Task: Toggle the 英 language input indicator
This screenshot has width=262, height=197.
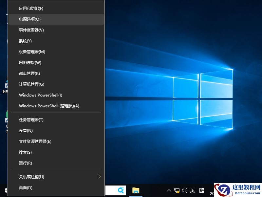Action: tap(193, 190)
